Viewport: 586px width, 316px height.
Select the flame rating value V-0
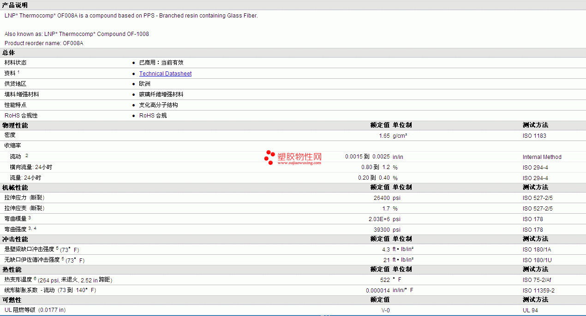pos(385,310)
